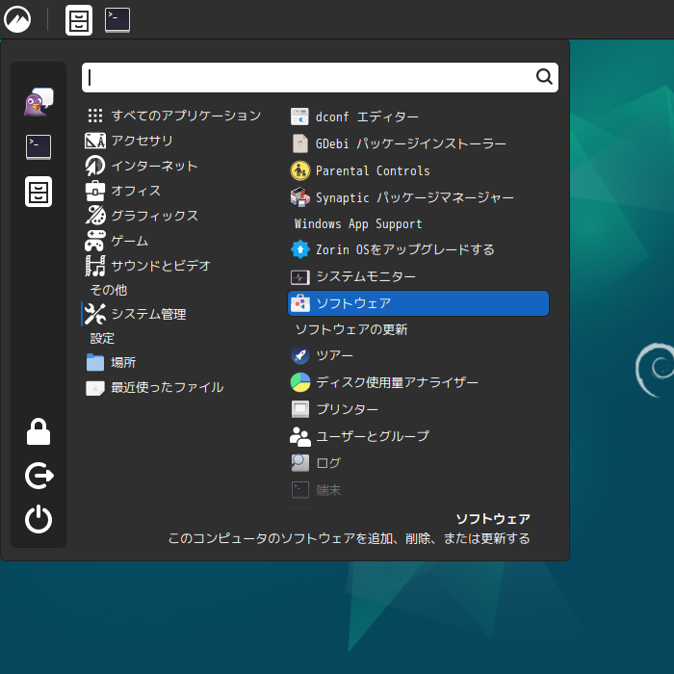The width and height of the screenshot is (674, 674).
Task: Launch terminal from the top panel
Action: (117, 20)
